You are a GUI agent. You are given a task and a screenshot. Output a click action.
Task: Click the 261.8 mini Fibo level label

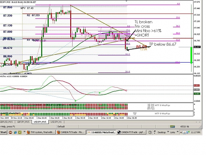coord(128,72)
